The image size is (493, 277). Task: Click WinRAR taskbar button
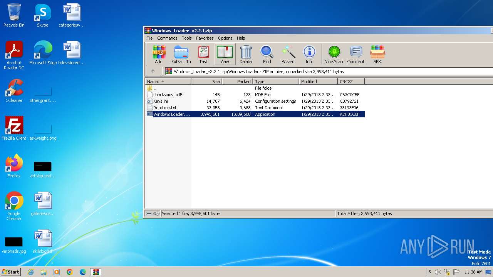pyautogui.click(x=96, y=272)
